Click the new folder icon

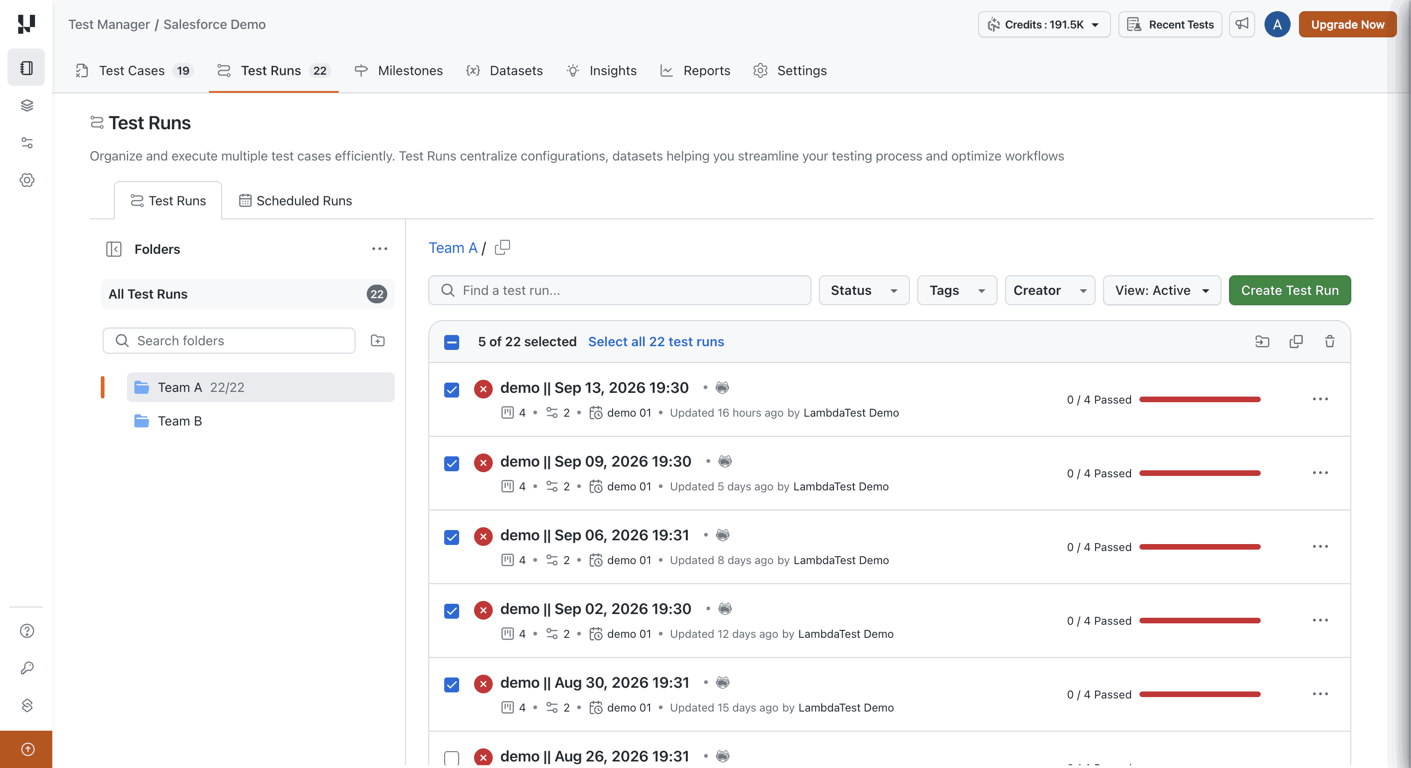click(377, 341)
